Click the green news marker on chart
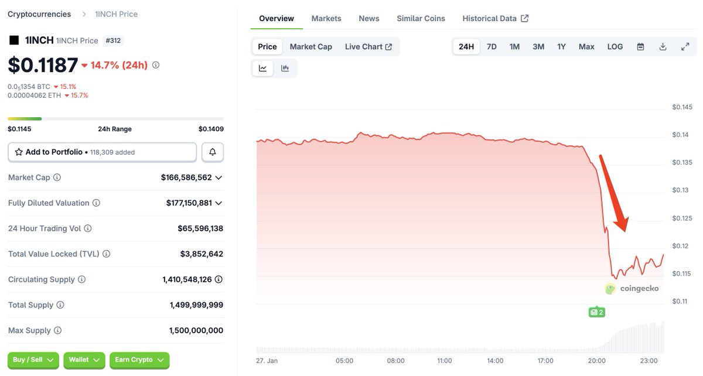Image resolution: width=703 pixels, height=376 pixels. coord(596,312)
